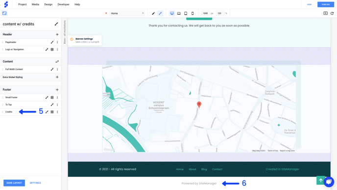337x190 pixels.
Task: Open the Help menu
Action: point(77,4)
